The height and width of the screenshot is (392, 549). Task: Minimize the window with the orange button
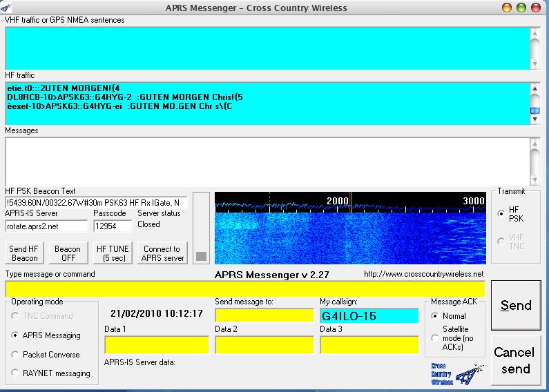click(x=507, y=8)
